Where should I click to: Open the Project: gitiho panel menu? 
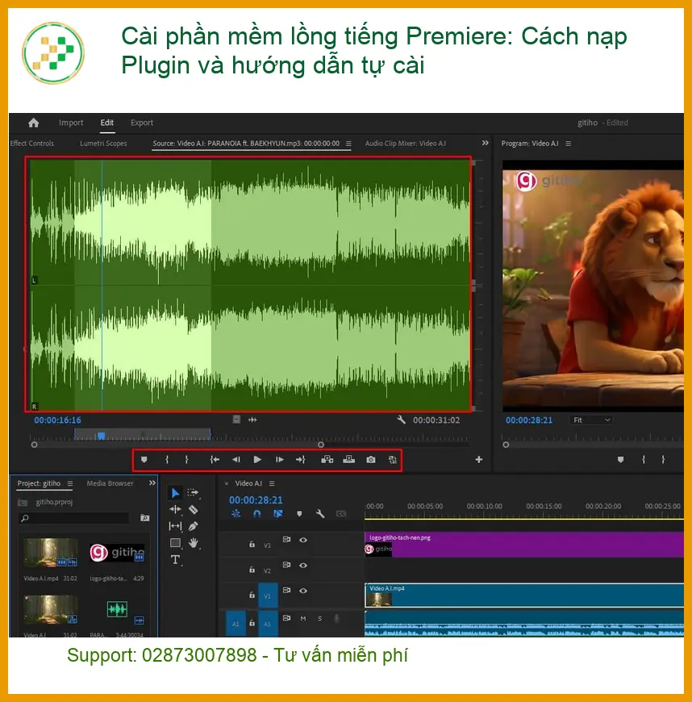click(x=70, y=483)
